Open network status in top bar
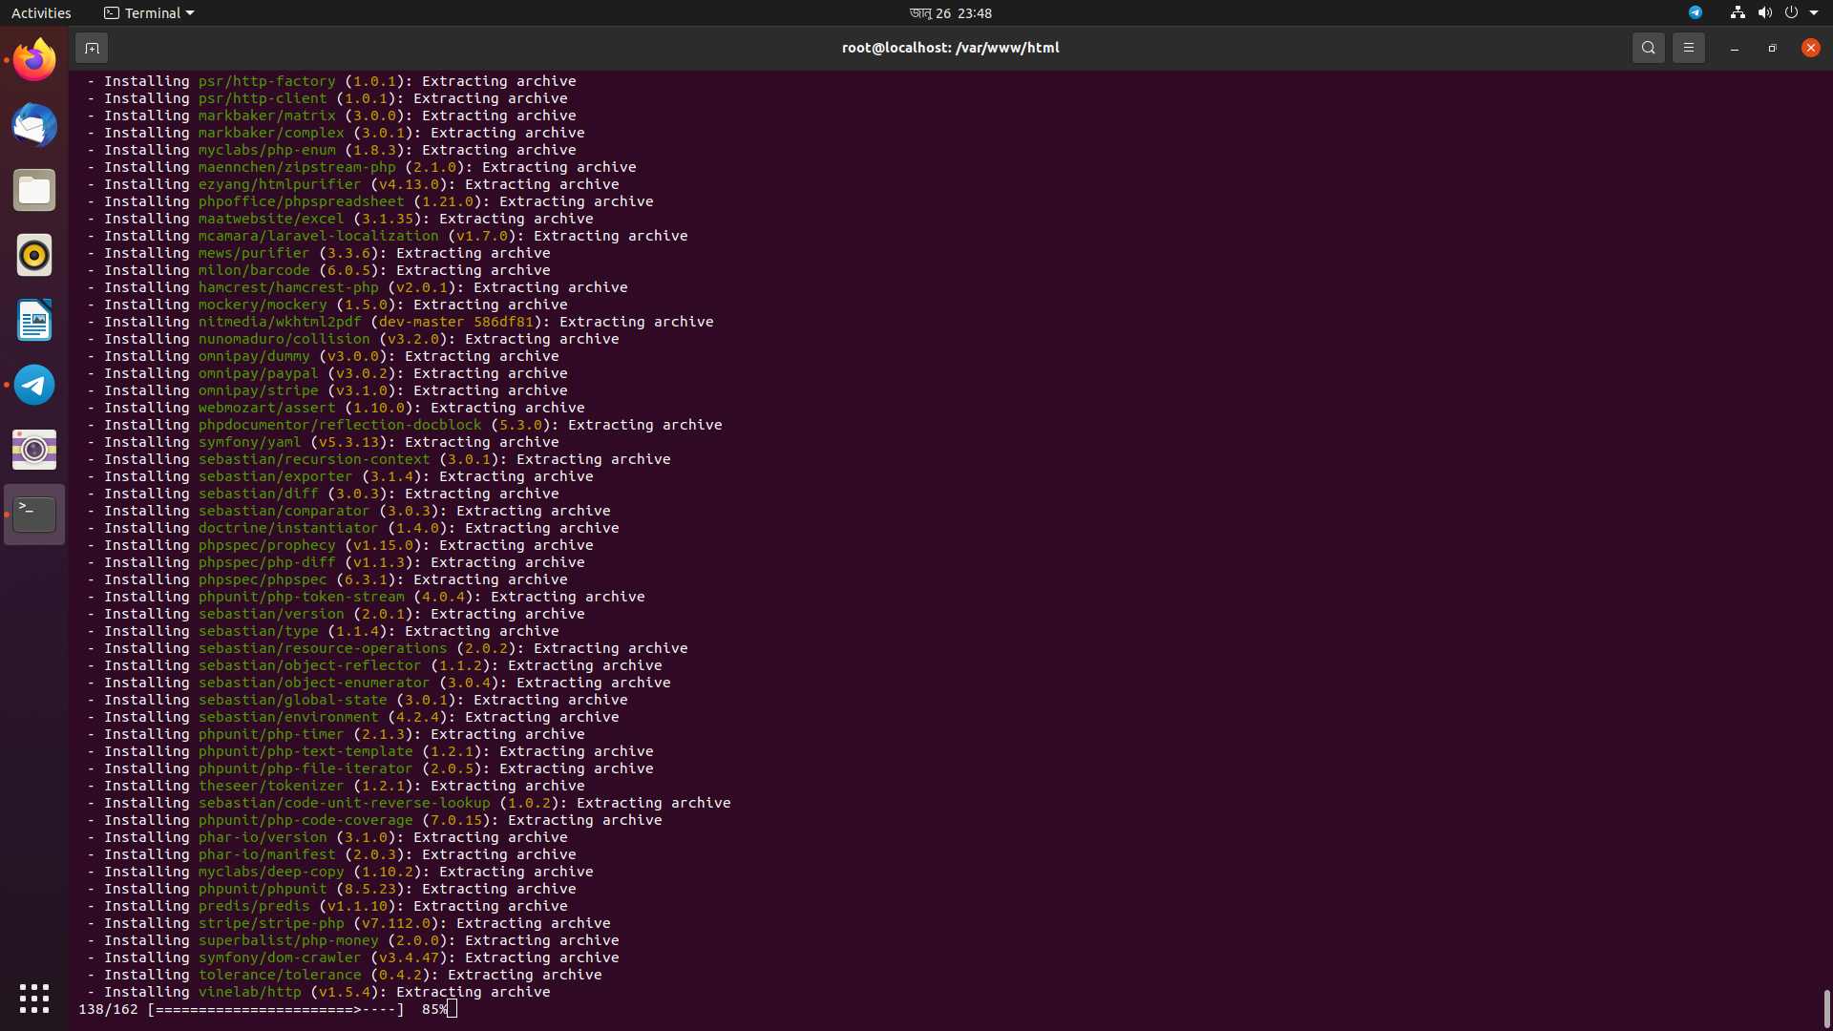Screen dimensions: 1833x1031 coord(1738,12)
